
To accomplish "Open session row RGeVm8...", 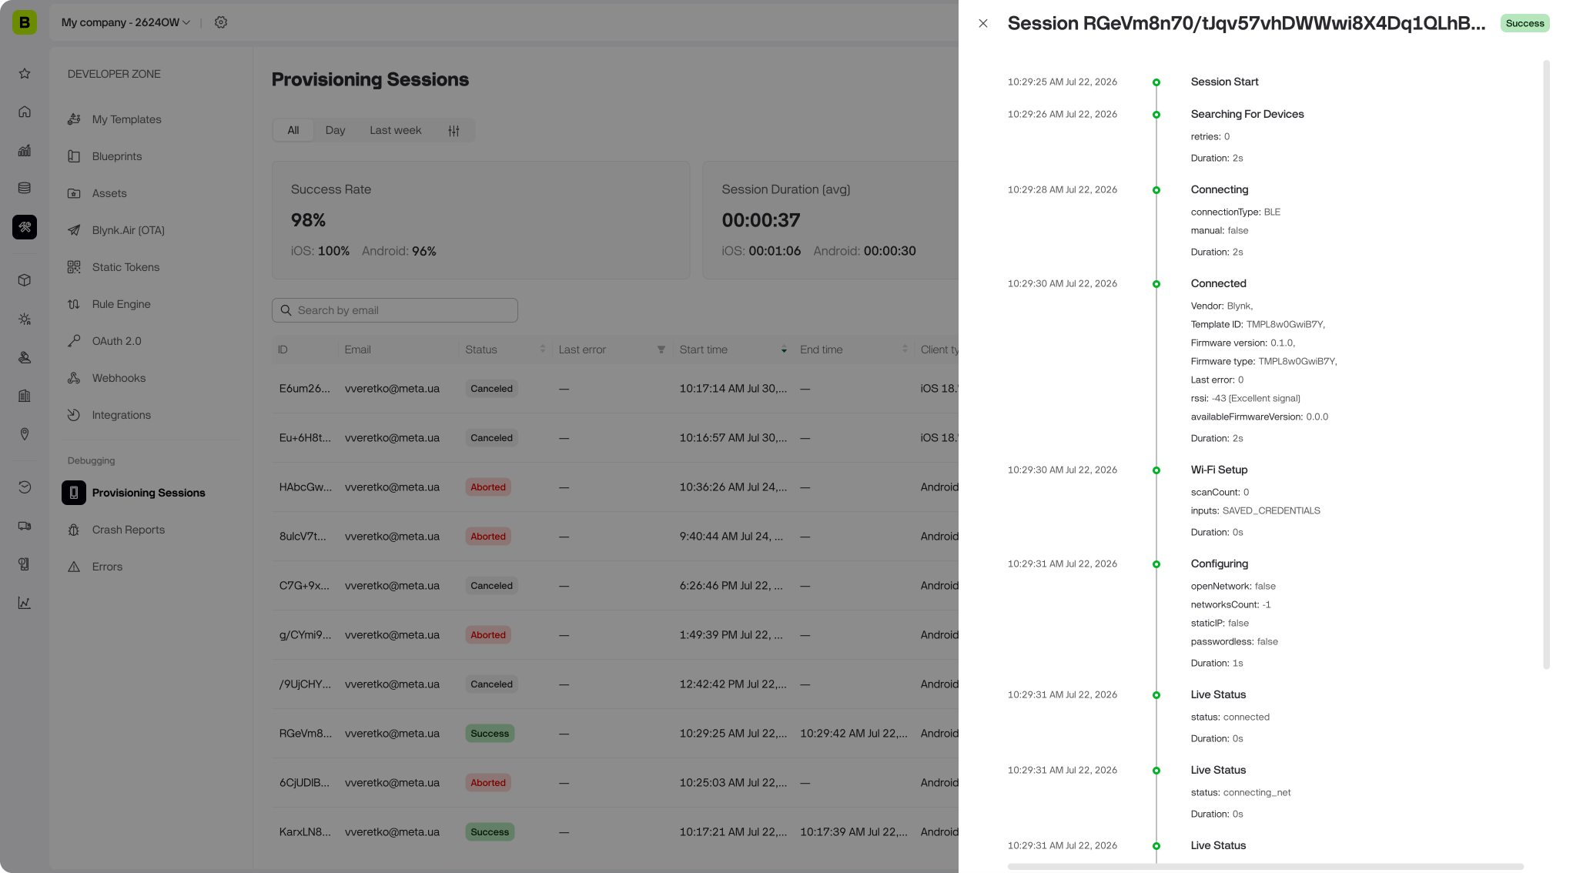I will pyautogui.click(x=615, y=734).
